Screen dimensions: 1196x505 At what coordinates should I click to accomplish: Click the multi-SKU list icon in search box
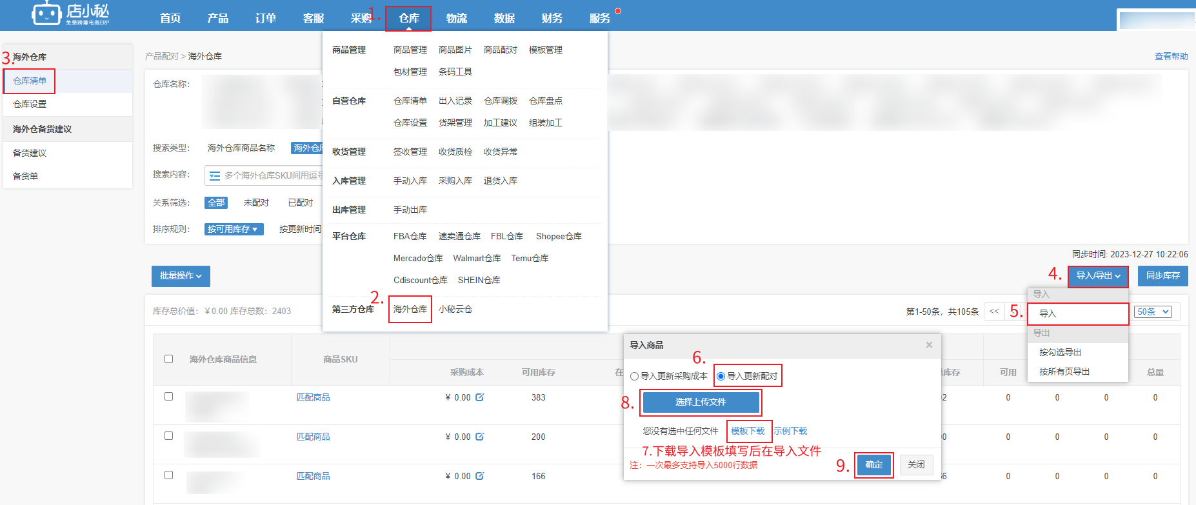click(215, 175)
